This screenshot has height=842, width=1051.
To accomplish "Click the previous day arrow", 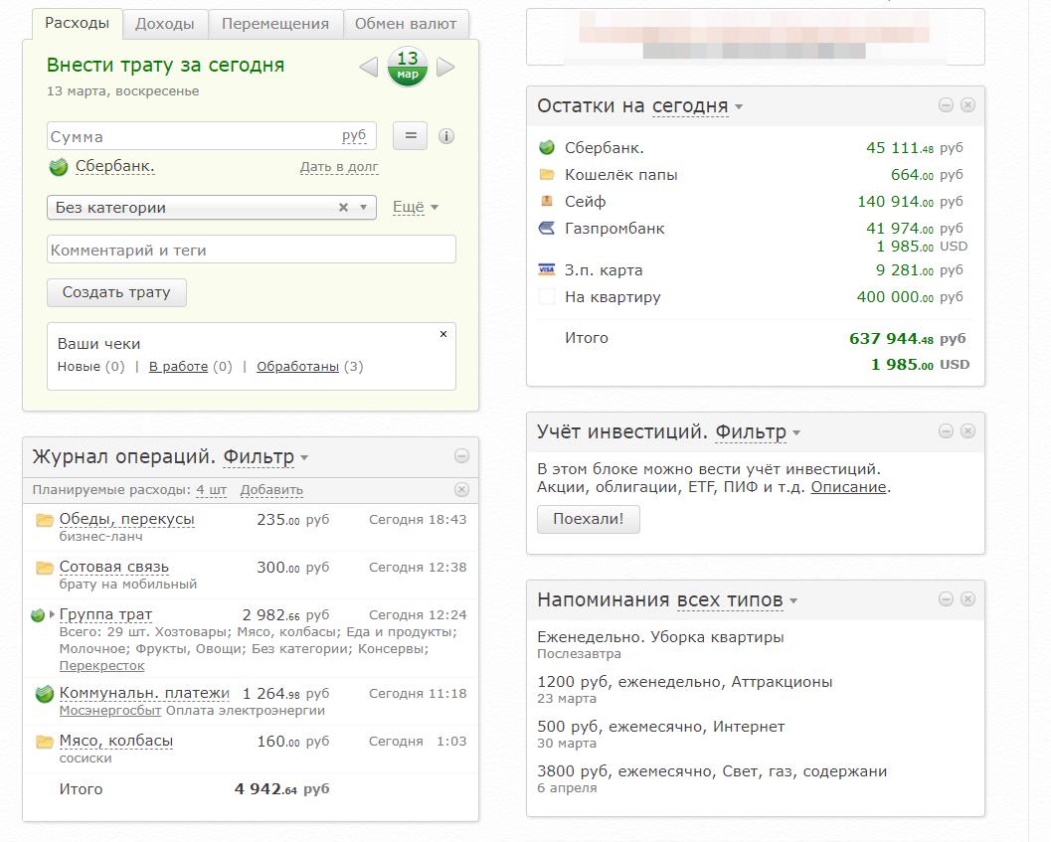I will point(368,68).
